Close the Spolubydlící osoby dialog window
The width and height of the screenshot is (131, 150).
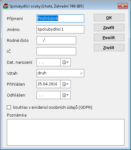tap(123, 6)
